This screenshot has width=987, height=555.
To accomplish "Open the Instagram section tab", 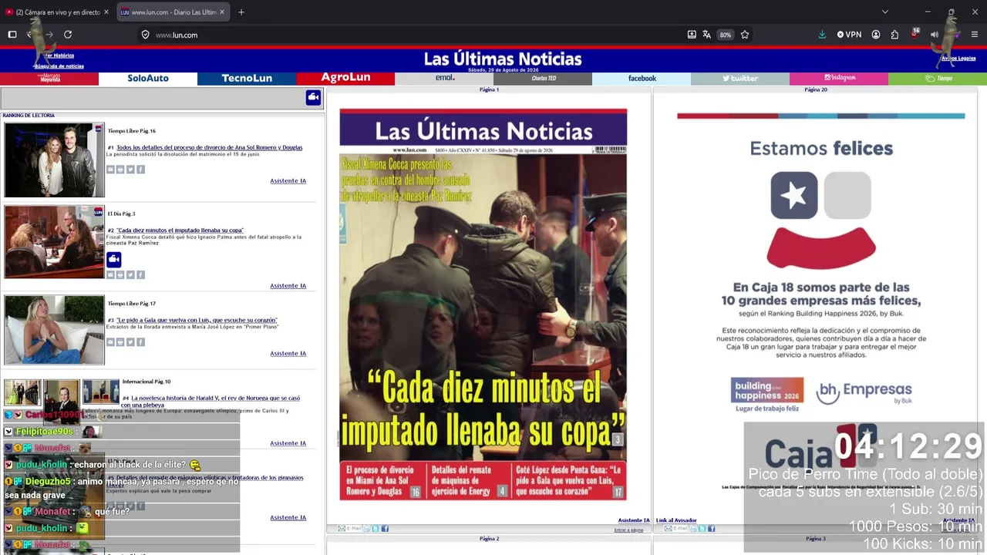I will click(839, 79).
